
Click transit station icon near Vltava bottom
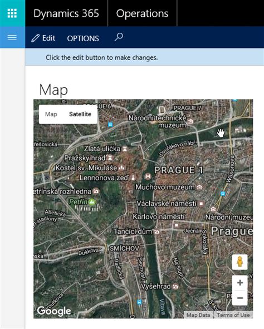click(x=139, y=302)
